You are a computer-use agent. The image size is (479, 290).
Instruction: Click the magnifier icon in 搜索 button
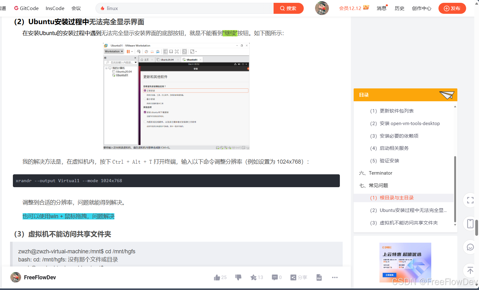[282, 8]
